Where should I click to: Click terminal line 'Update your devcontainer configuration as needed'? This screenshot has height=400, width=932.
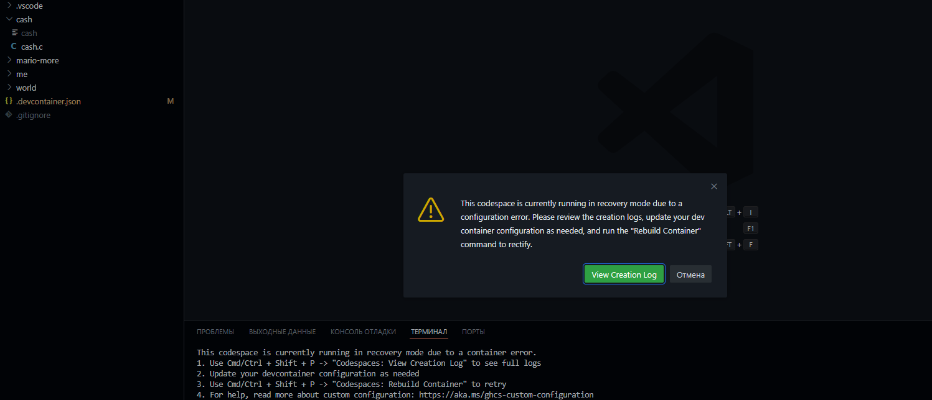pyautogui.click(x=314, y=373)
